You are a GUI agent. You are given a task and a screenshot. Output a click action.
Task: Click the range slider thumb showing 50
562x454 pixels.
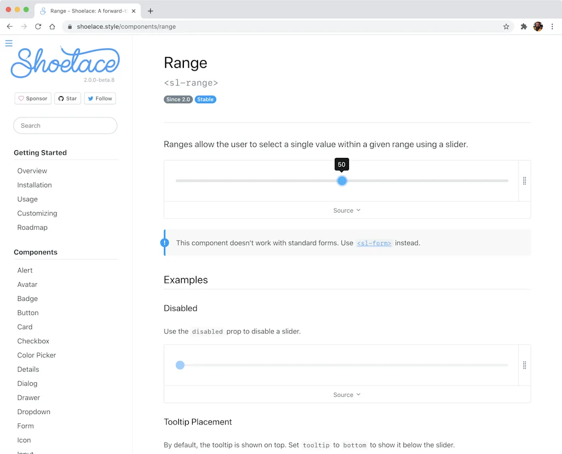pos(342,180)
